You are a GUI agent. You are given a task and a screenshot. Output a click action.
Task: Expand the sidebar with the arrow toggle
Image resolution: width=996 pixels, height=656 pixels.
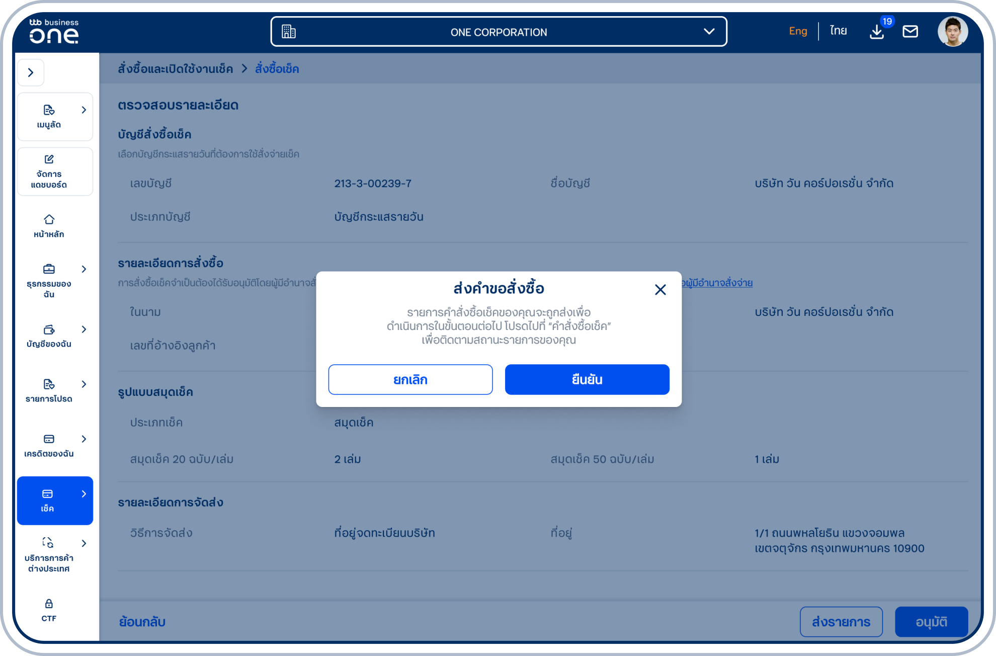pos(31,72)
